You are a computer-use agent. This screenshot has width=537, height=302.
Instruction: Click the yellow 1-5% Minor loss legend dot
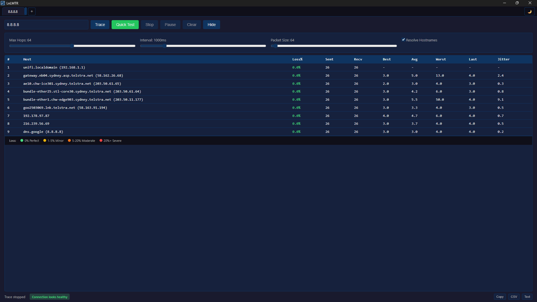(45, 141)
